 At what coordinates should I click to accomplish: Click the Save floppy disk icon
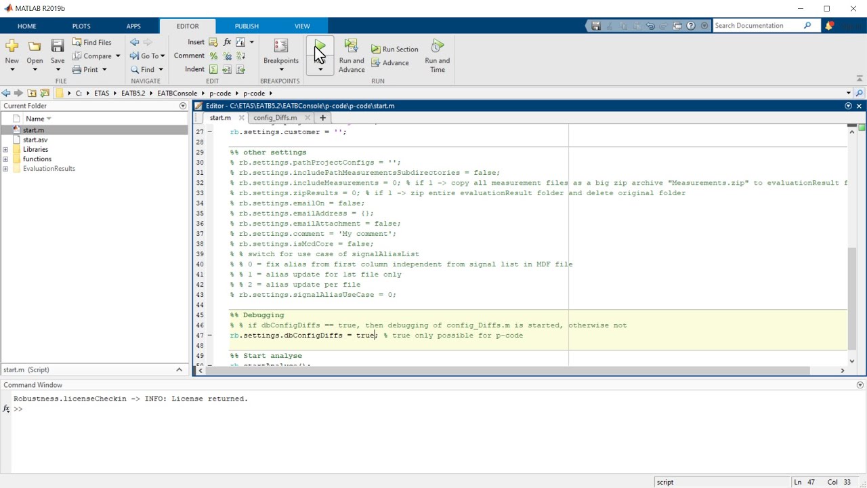point(58,46)
